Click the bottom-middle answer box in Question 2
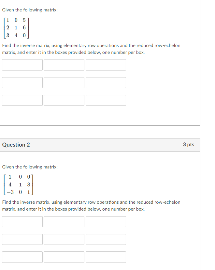 pyautogui.click(x=64, y=257)
